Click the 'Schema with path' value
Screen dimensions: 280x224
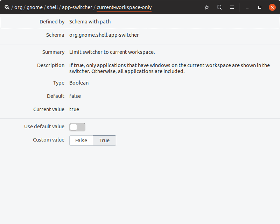point(90,22)
